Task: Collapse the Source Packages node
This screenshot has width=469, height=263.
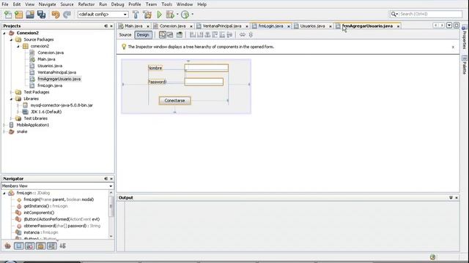Action: [11, 39]
